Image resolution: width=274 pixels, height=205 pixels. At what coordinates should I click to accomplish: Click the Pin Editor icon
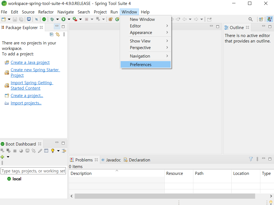[x=209, y=19]
